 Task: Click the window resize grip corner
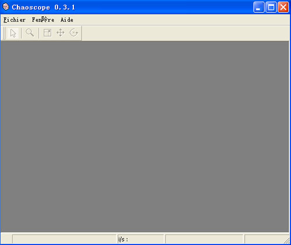(x=287, y=240)
